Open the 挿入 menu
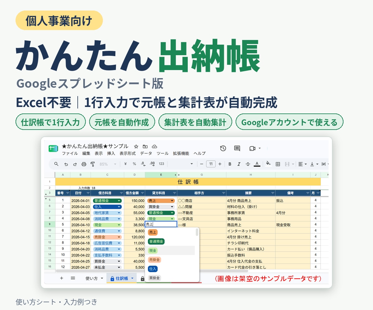 (111, 153)
